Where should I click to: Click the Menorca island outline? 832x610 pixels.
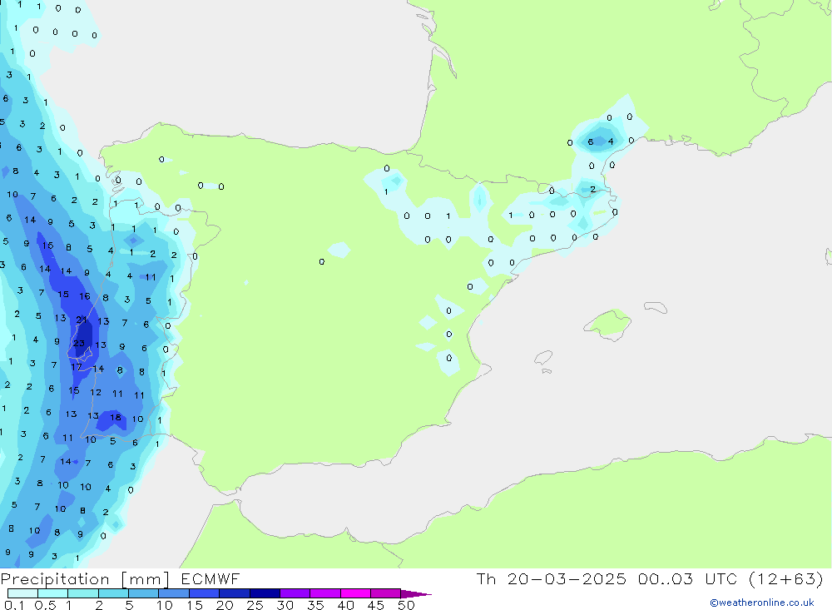[x=656, y=307]
